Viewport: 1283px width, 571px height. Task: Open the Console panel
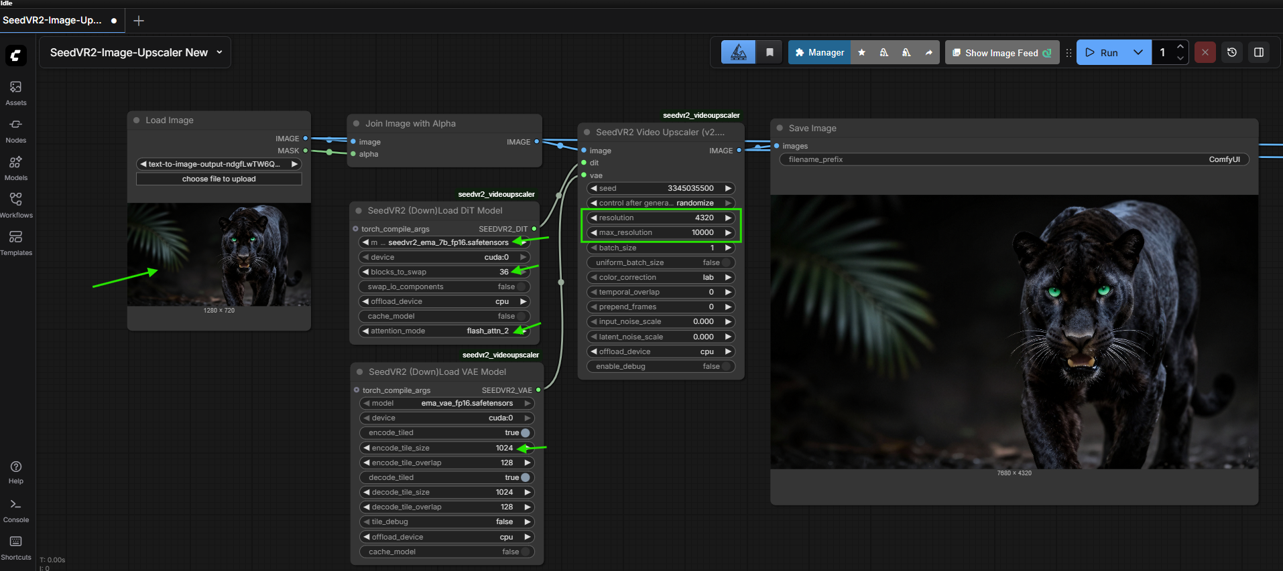click(x=16, y=510)
